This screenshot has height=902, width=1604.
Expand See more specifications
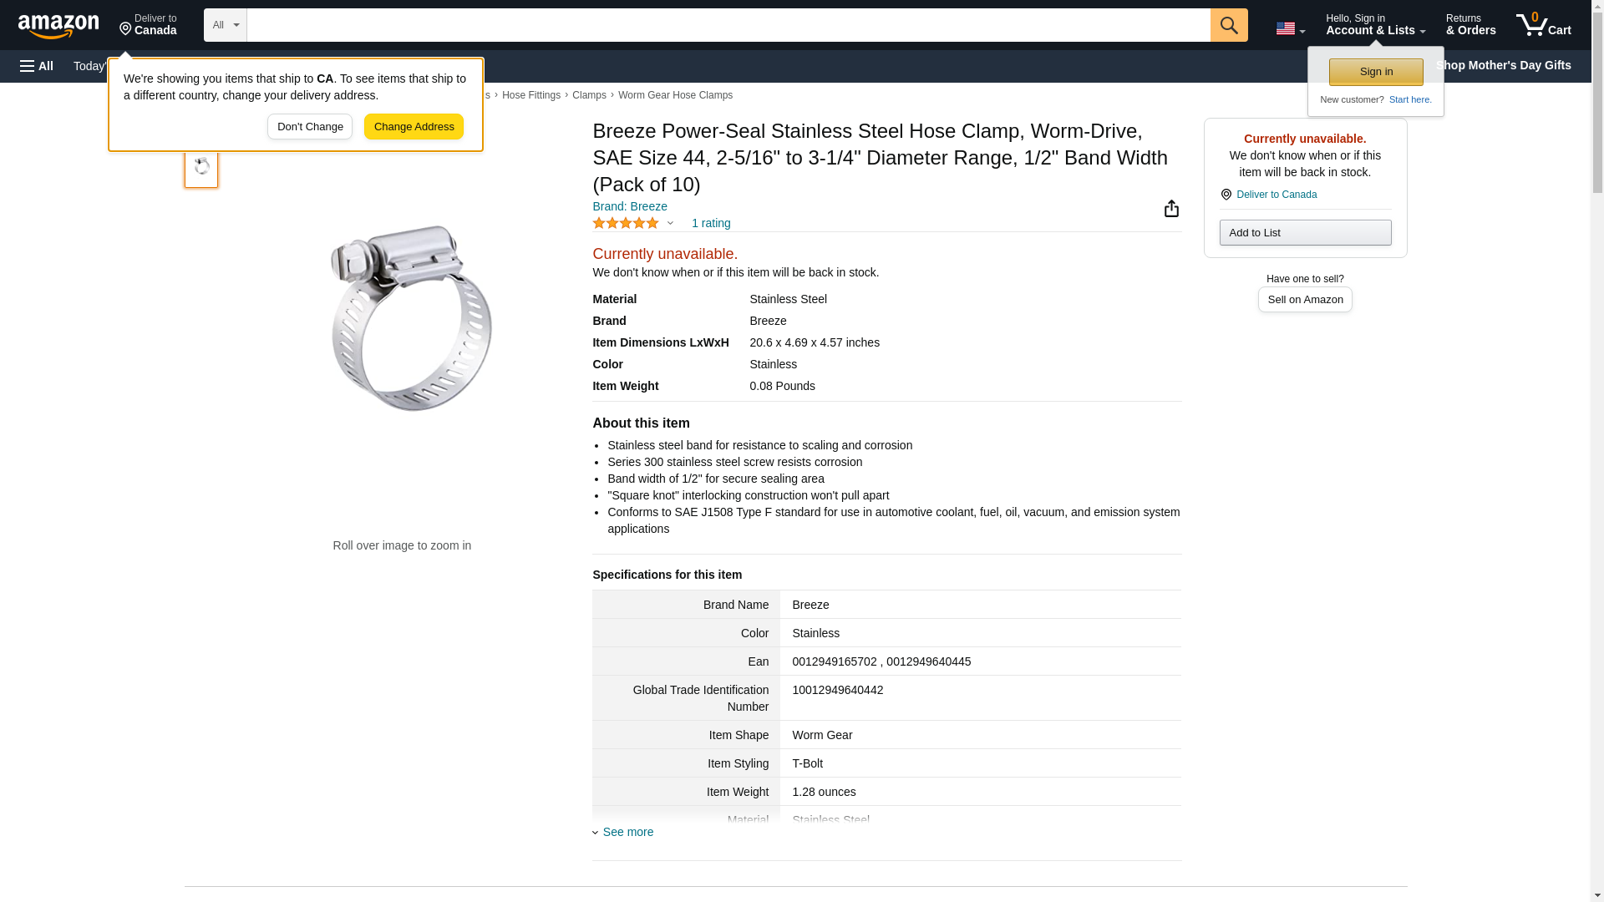click(627, 832)
